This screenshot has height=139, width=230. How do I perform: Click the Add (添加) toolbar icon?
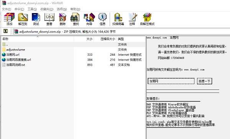tap(9, 19)
